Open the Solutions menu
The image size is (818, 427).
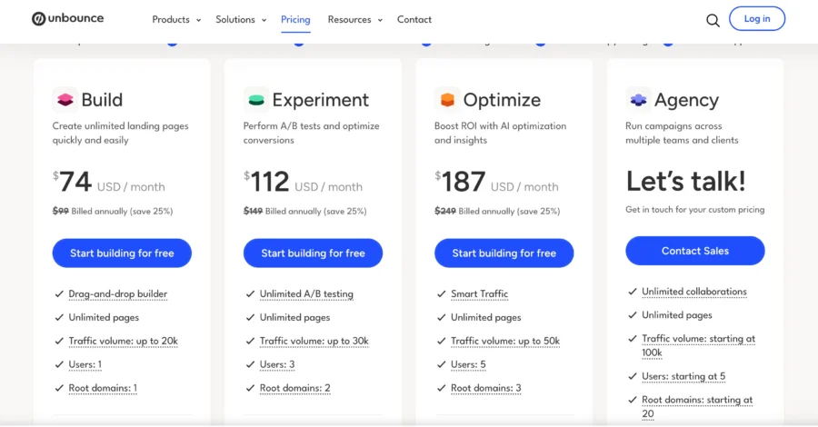[x=235, y=19]
